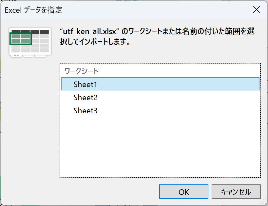
Task: Click the ワークシート group header
Action: (82, 71)
